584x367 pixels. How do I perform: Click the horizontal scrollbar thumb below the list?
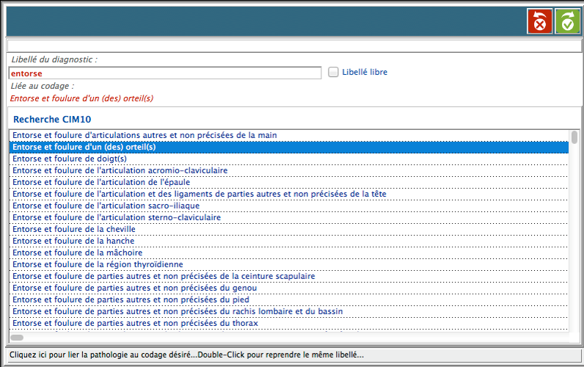click(x=17, y=338)
